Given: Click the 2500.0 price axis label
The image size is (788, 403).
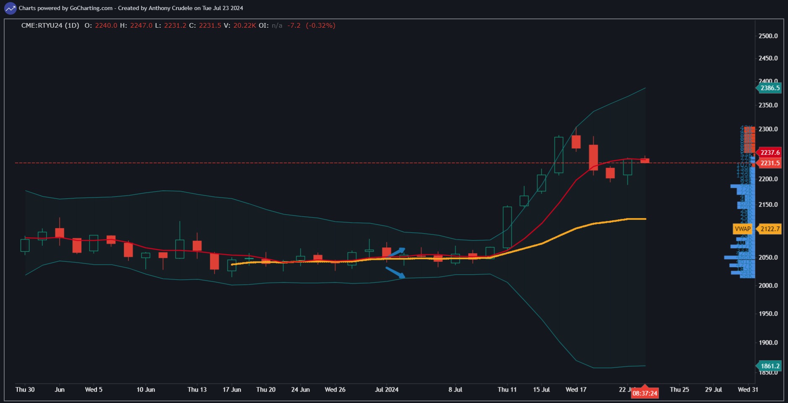Looking at the screenshot, I should click(x=768, y=36).
